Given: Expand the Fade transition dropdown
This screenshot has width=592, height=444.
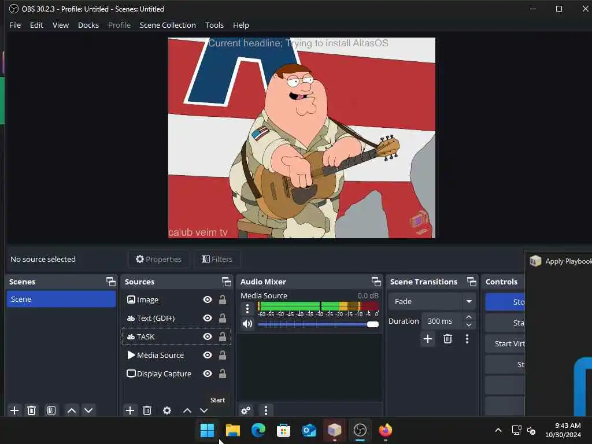Looking at the screenshot, I should (469, 302).
